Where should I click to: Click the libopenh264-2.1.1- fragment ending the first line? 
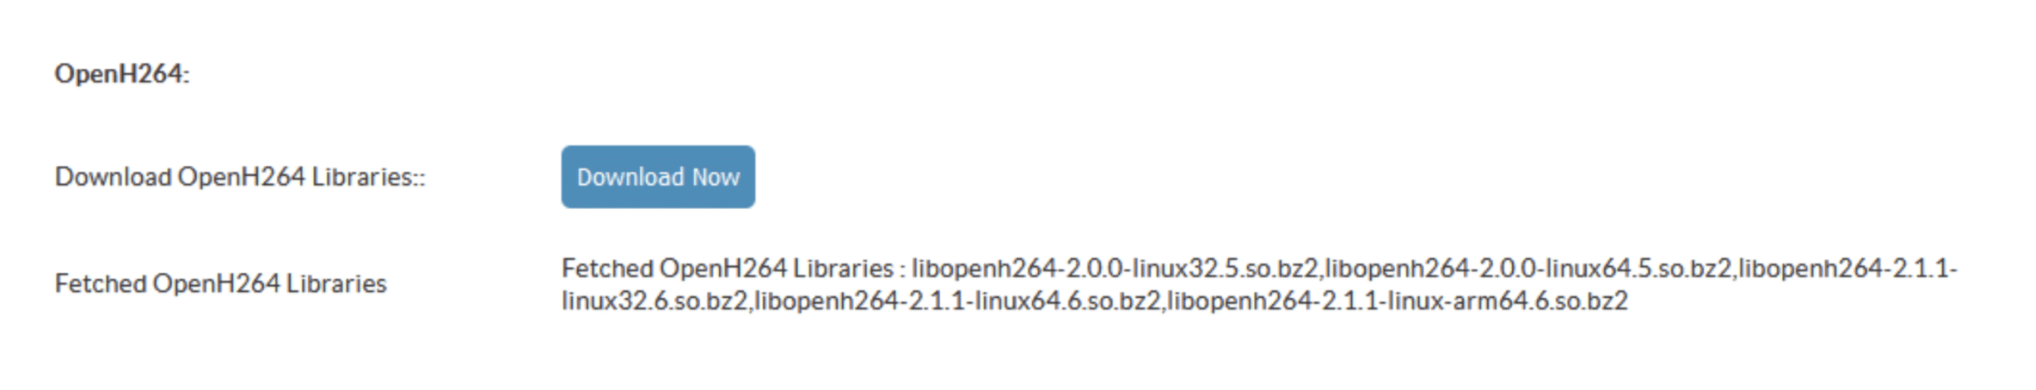pyautogui.click(x=1848, y=269)
